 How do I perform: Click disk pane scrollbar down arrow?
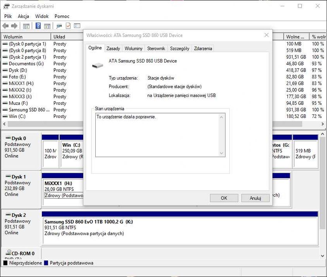pos(322,256)
